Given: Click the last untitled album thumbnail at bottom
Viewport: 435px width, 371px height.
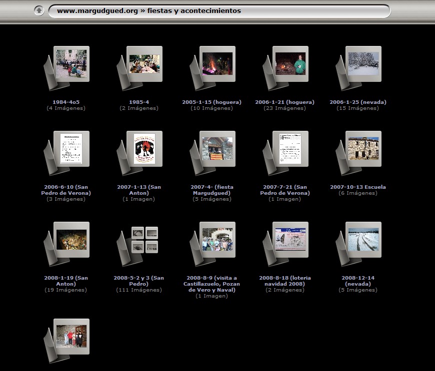Looking at the screenshot, I should point(71,336).
